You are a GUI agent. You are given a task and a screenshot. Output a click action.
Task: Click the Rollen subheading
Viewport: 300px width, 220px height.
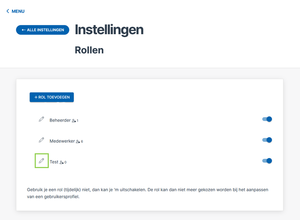tap(89, 50)
